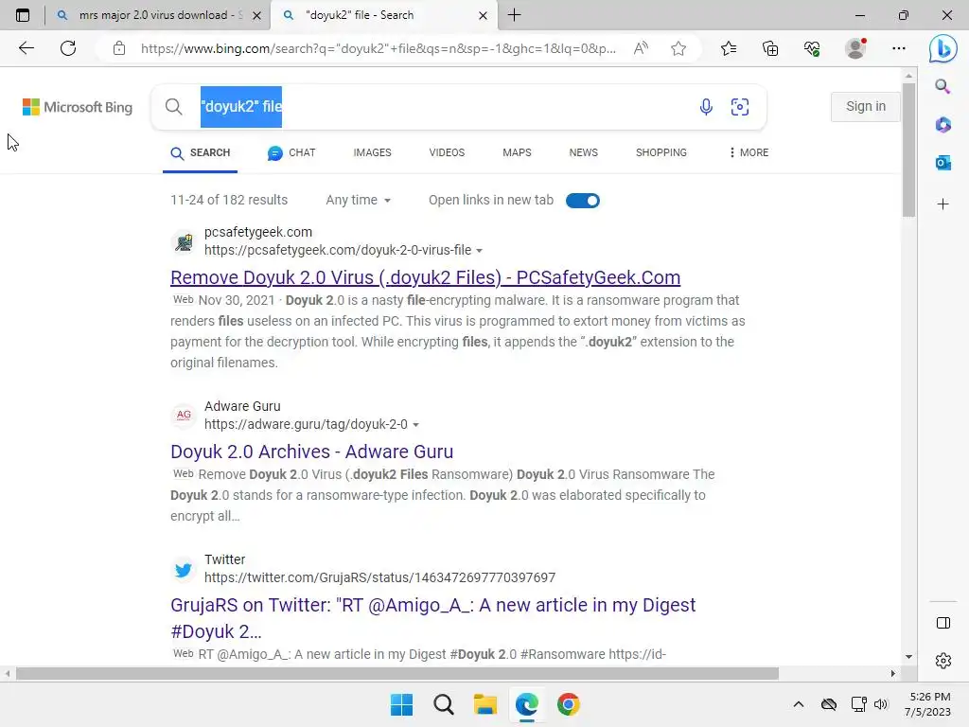This screenshot has height=727, width=969.
Task: Open Favorites list icon
Action: pos(729,48)
